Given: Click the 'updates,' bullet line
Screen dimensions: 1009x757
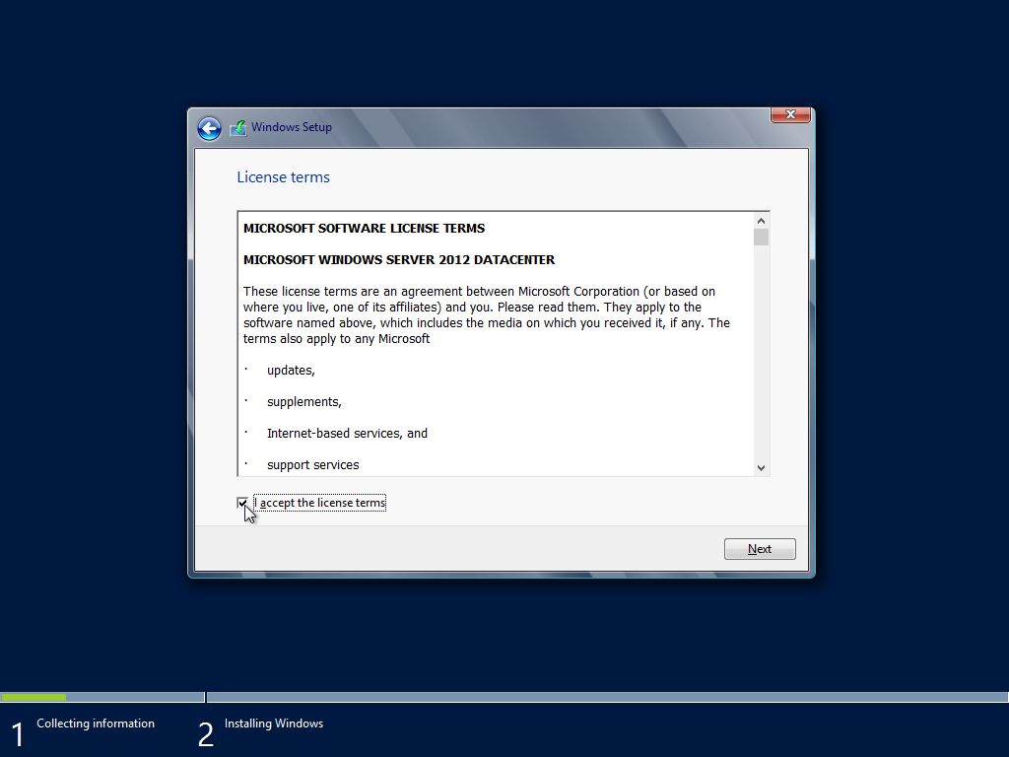Looking at the screenshot, I should click(x=291, y=371).
